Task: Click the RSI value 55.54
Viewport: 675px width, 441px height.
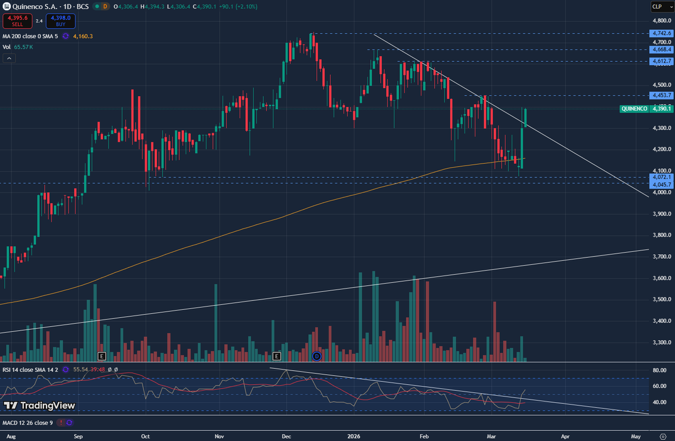Action: coord(82,369)
